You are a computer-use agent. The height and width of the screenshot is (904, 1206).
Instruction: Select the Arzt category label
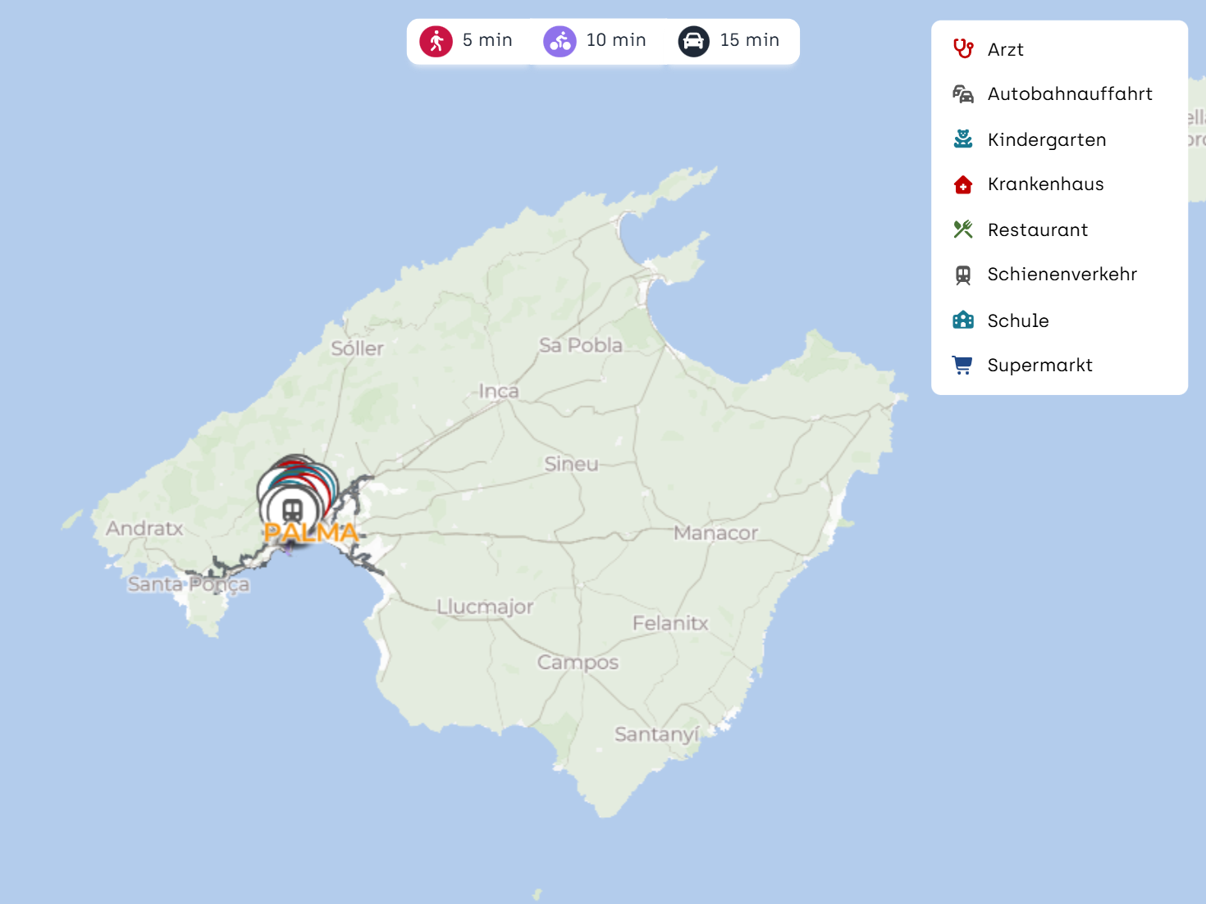(1005, 50)
